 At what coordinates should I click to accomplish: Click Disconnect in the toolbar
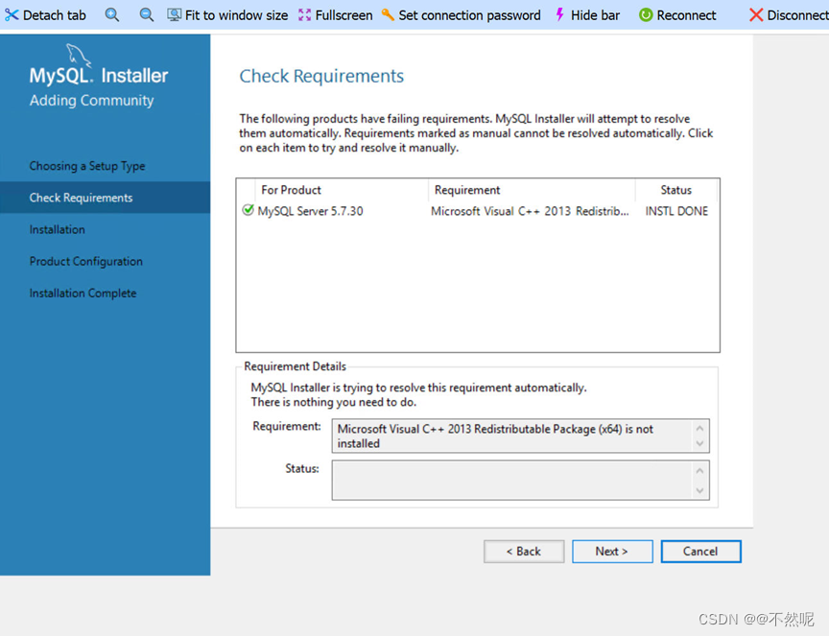click(x=789, y=15)
